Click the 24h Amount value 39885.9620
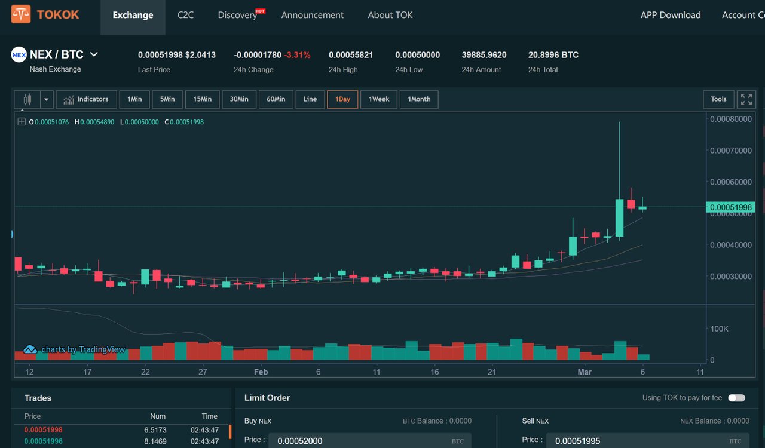 tap(484, 55)
